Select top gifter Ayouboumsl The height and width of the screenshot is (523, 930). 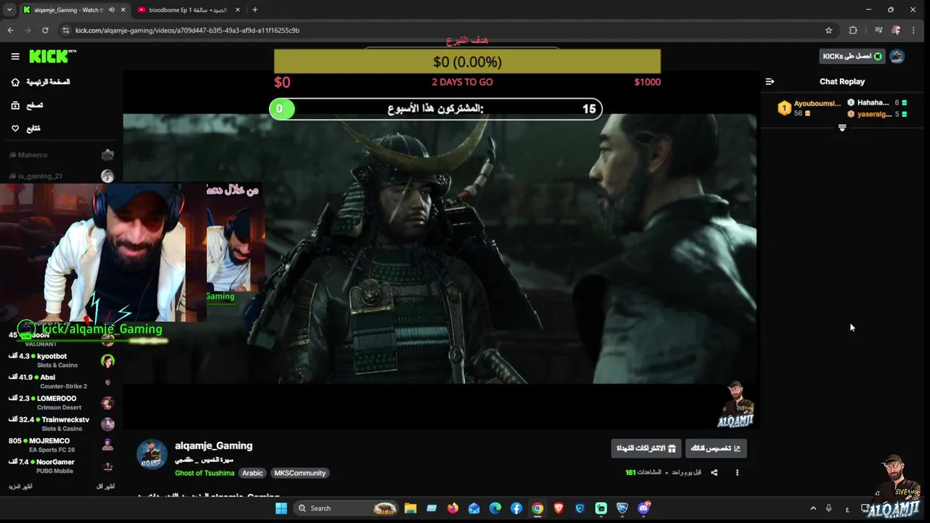tap(809, 108)
